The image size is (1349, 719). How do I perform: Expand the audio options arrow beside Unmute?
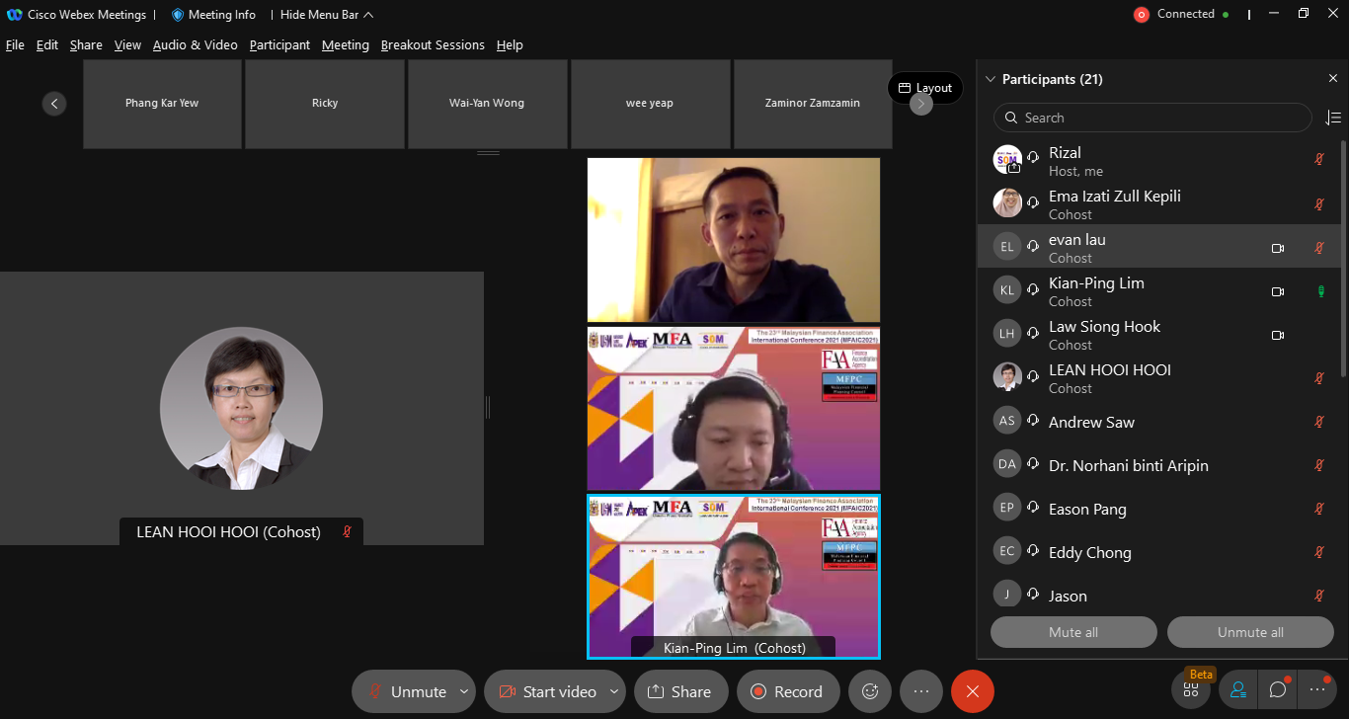tap(464, 691)
